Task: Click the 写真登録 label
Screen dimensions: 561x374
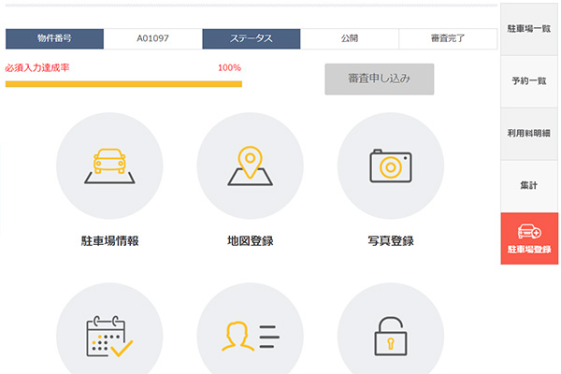Action: [x=390, y=241]
